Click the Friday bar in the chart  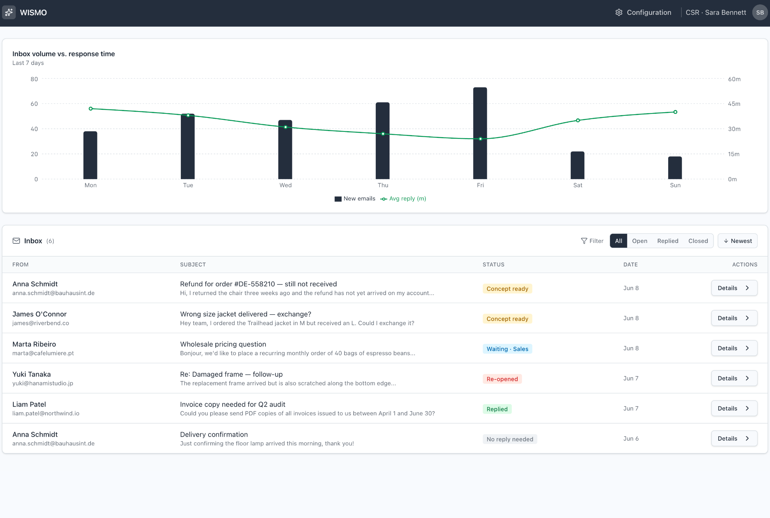coord(480,133)
